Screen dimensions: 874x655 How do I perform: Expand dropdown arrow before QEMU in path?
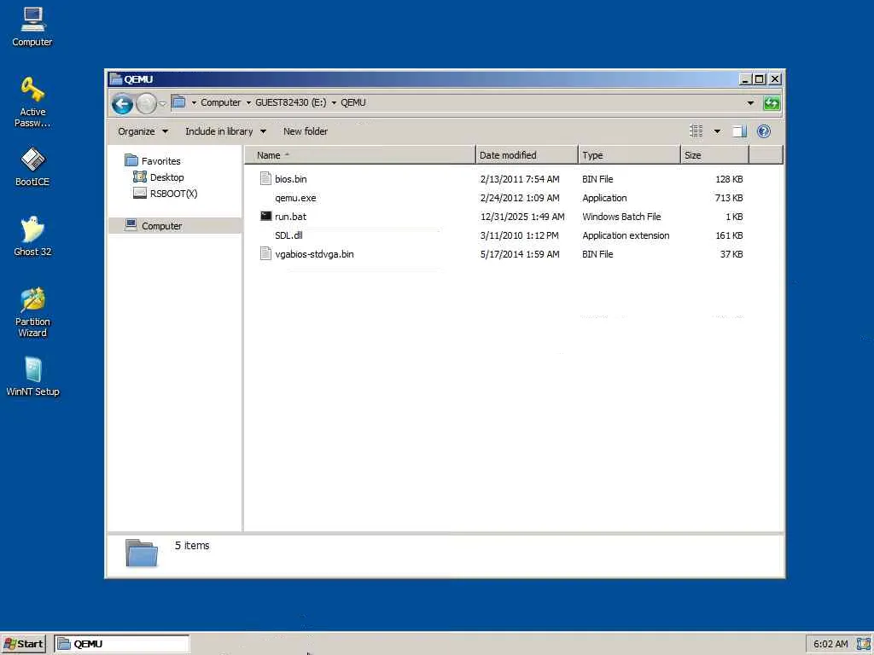(x=334, y=102)
